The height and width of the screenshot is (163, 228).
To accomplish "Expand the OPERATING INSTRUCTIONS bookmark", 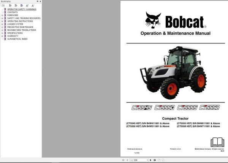I will click(x=2, y=21).
